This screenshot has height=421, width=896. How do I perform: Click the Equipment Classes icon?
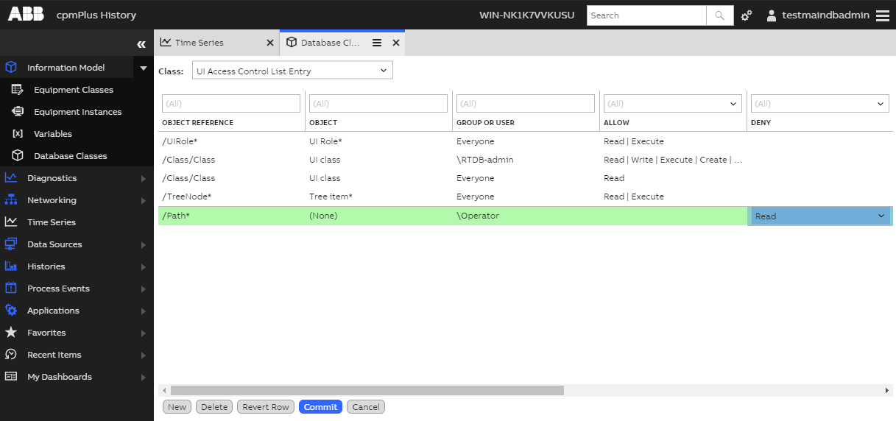coord(18,90)
